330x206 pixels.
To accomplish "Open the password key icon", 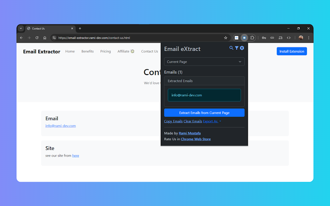I will (264, 38).
